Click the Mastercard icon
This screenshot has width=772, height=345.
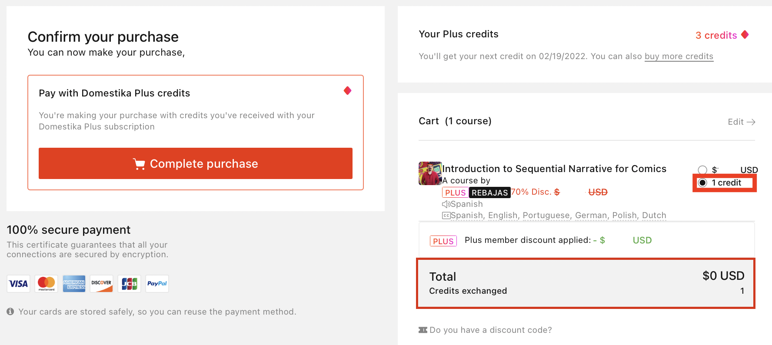tap(47, 284)
